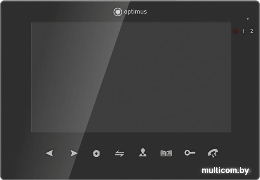Tap the left leaf of the gate icon
The width and height of the screenshot is (260, 180).
coord(163,153)
